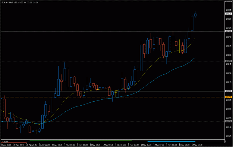Select the green session bar in indicator window
The image size is (233, 147).
click(x=81, y=140)
